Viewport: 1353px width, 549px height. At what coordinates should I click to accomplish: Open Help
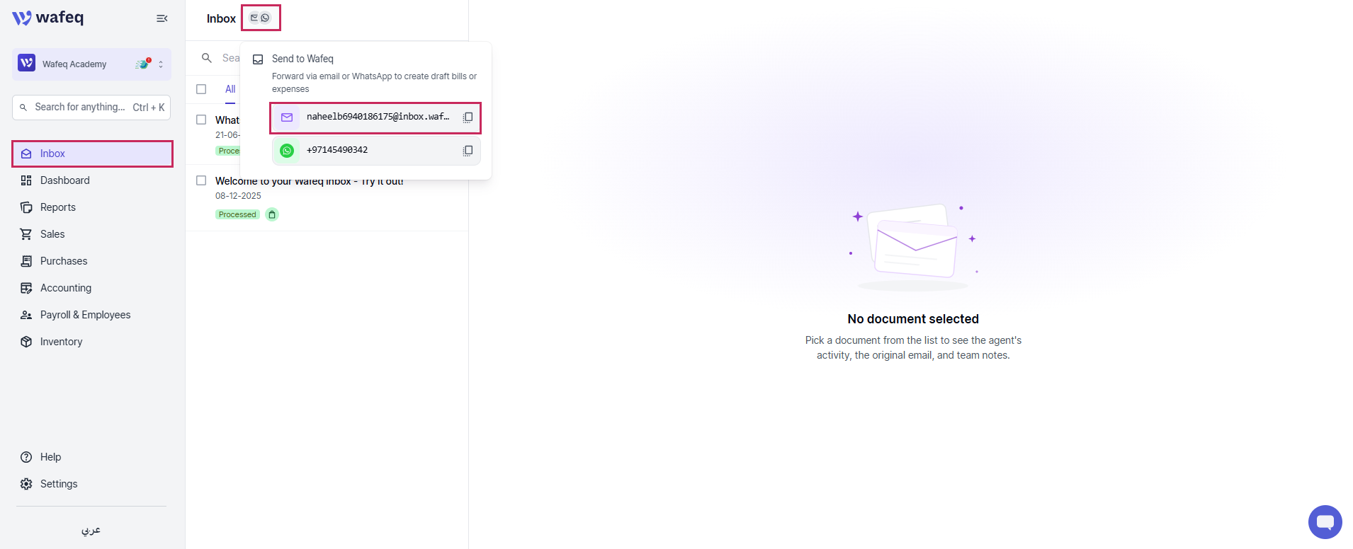pyautogui.click(x=50, y=457)
